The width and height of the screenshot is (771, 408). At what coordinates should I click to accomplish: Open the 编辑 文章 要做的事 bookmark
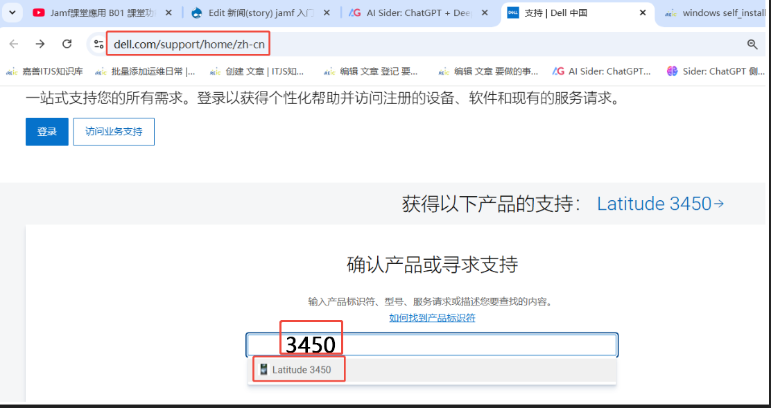[x=488, y=71]
